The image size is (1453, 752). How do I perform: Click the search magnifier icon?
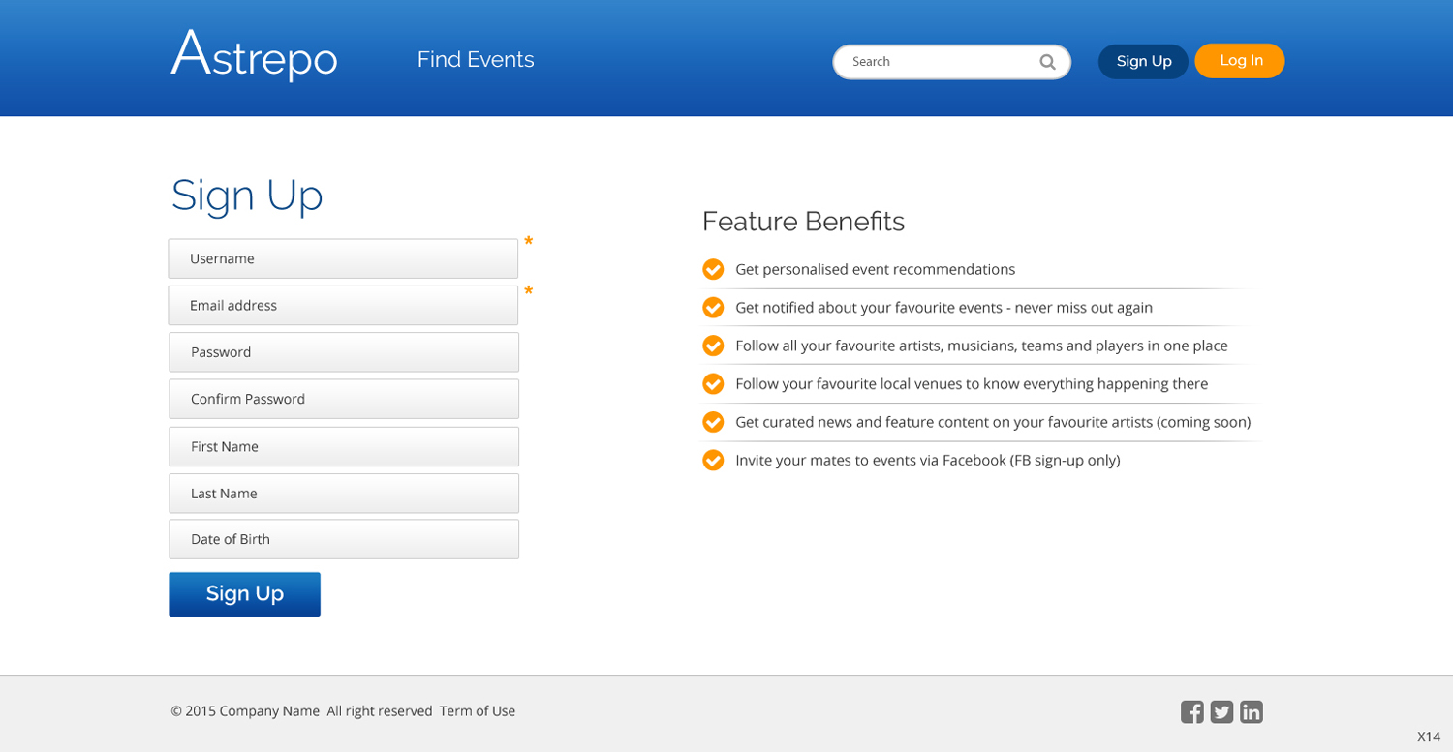tap(1047, 62)
